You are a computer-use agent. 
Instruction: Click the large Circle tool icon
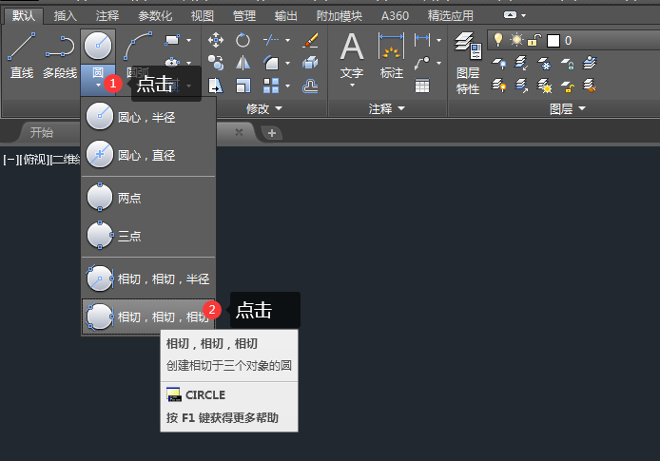pyautogui.click(x=98, y=46)
